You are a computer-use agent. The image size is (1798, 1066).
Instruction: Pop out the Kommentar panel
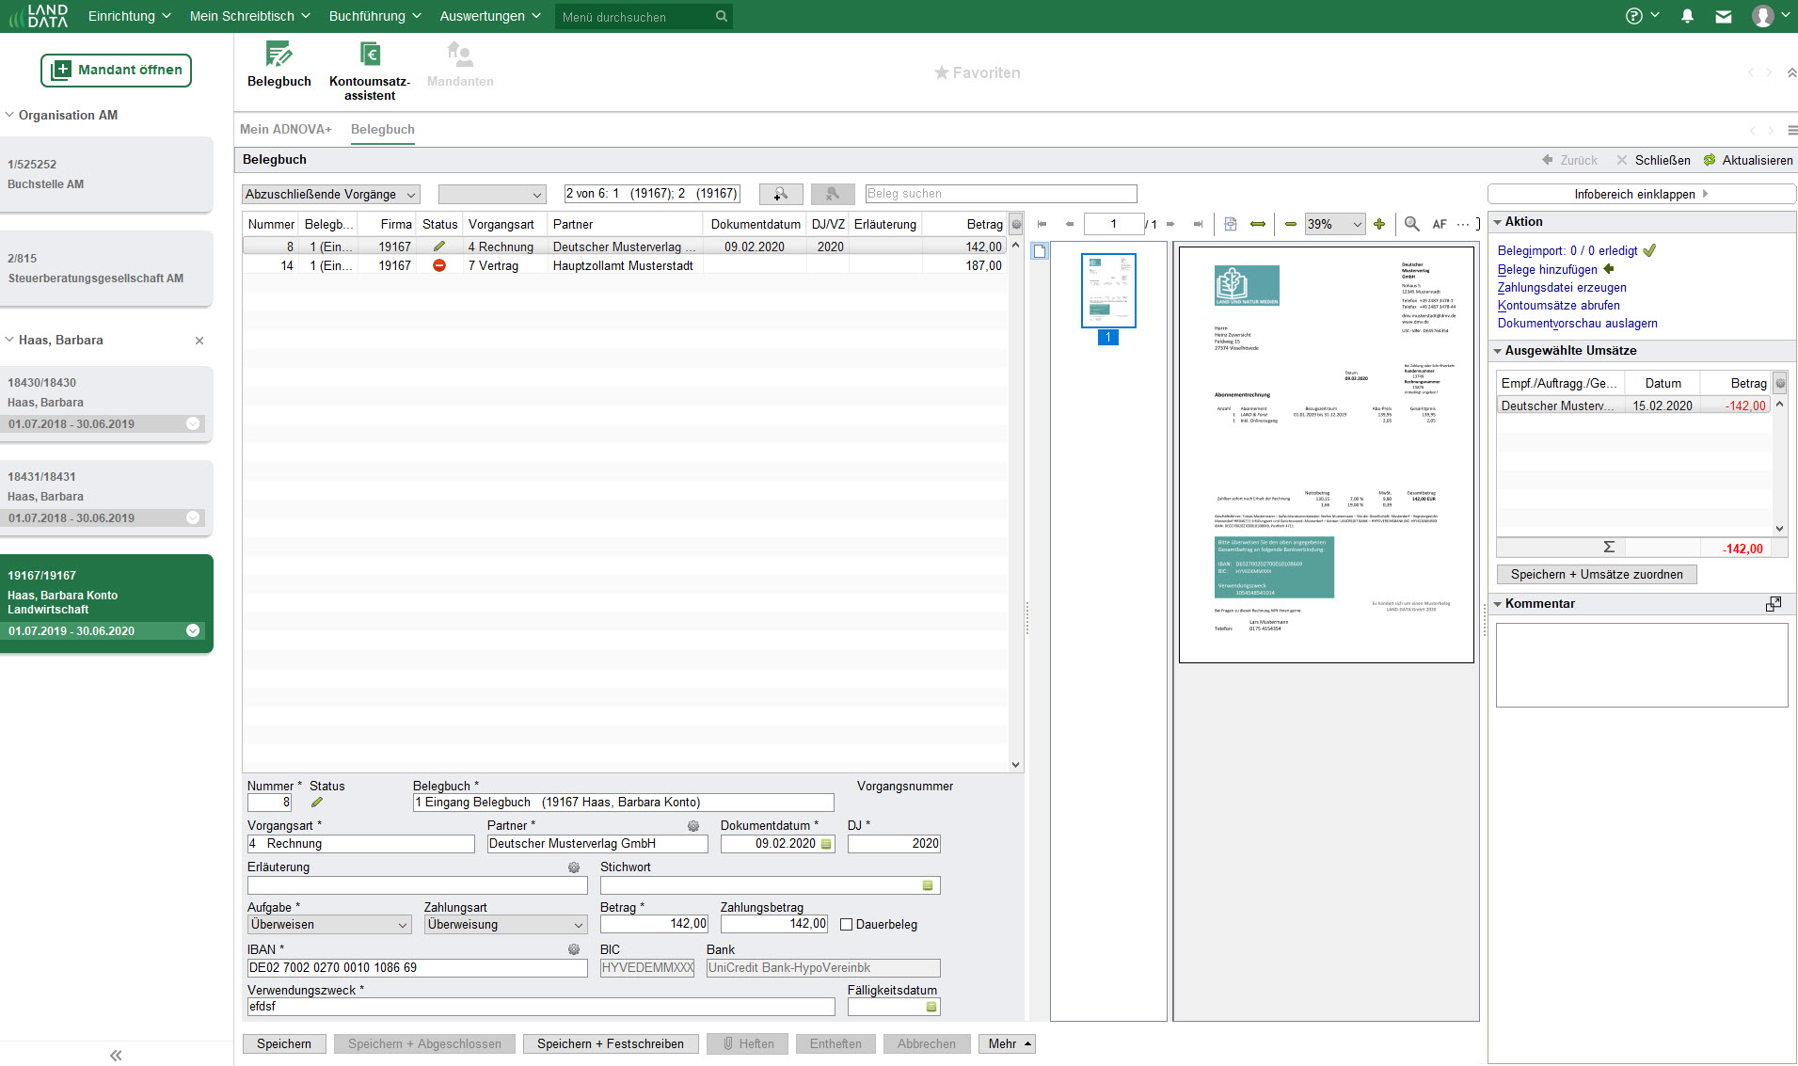click(x=1774, y=604)
